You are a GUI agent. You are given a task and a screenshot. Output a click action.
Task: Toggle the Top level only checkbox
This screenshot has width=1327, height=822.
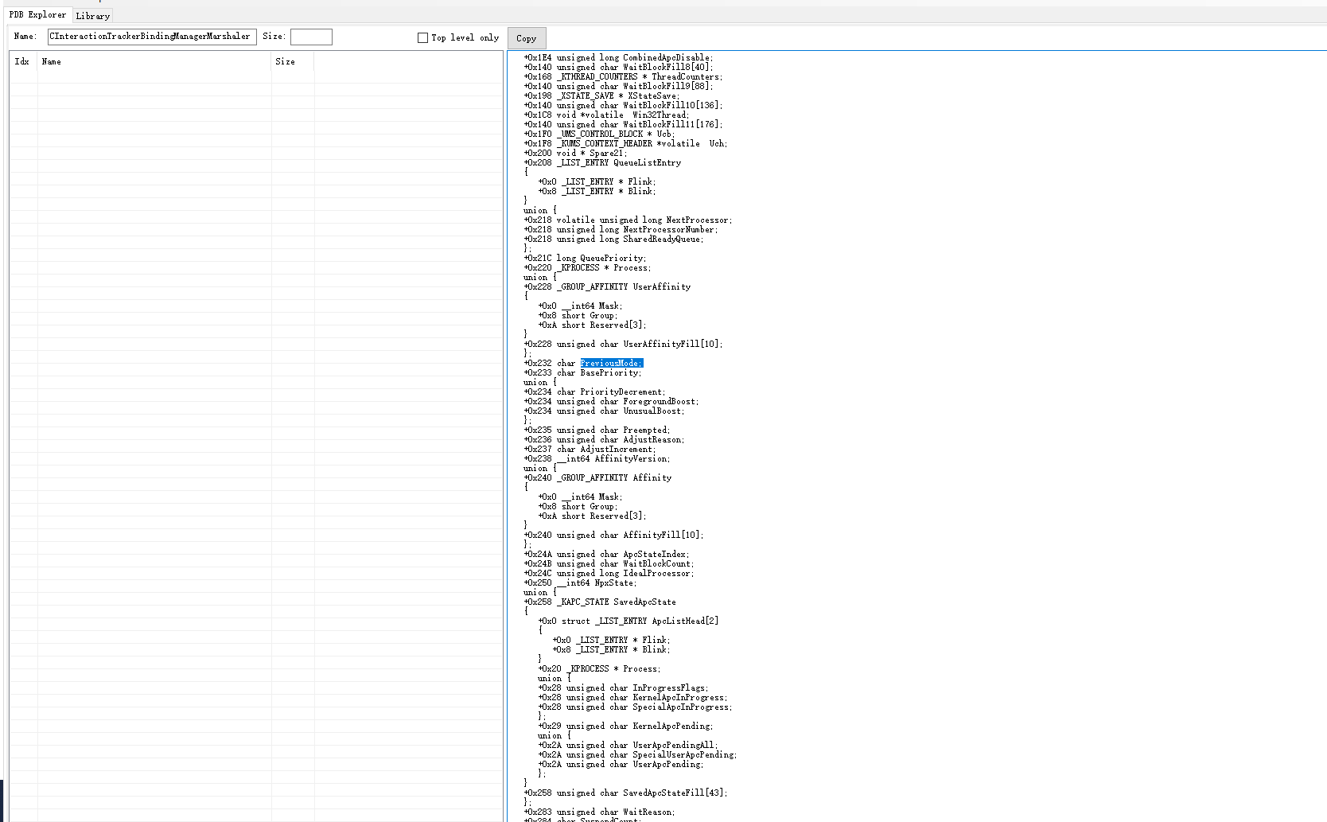click(x=422, y=37)
